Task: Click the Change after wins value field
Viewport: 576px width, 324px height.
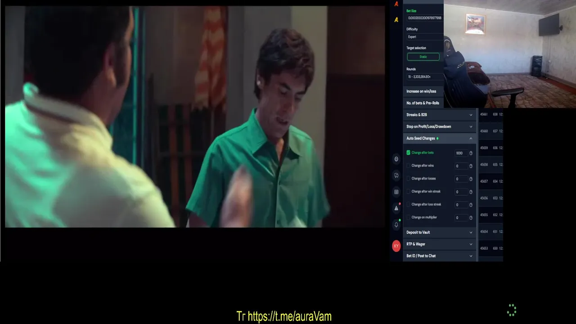Action: point(460,166)
